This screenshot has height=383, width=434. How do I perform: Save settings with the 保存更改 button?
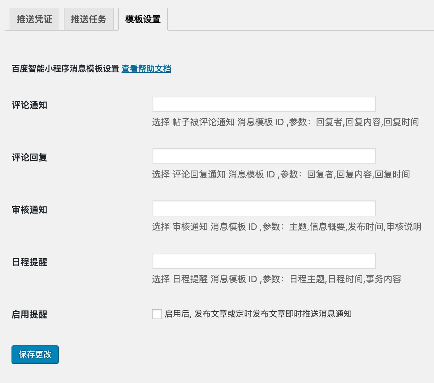[35, 355]
